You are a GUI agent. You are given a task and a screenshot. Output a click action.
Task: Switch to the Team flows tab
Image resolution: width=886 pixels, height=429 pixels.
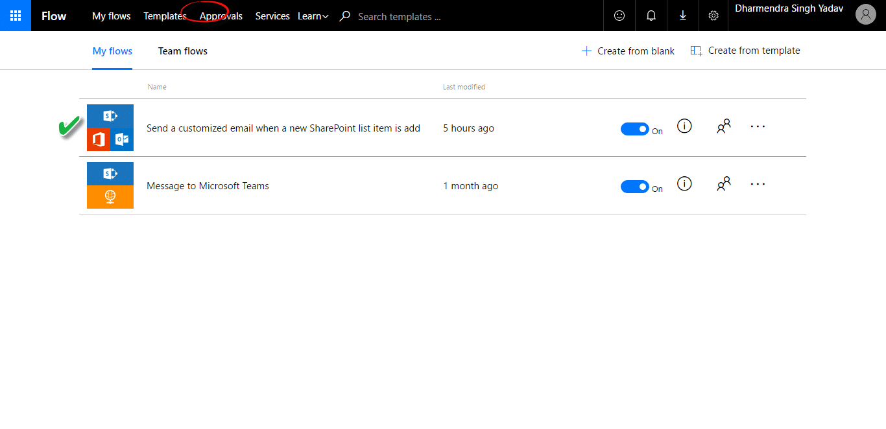[183, 51]
